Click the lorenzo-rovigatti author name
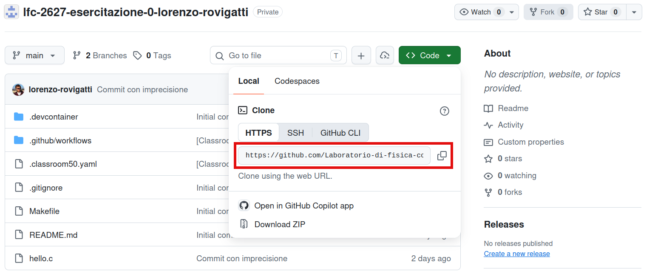Image resolution: width=655 pixels, height=274 pixels. coord(60,90)
